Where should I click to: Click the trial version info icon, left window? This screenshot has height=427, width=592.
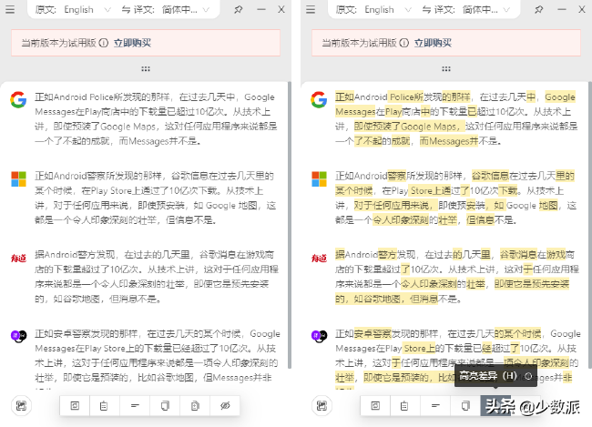point(104,43)
